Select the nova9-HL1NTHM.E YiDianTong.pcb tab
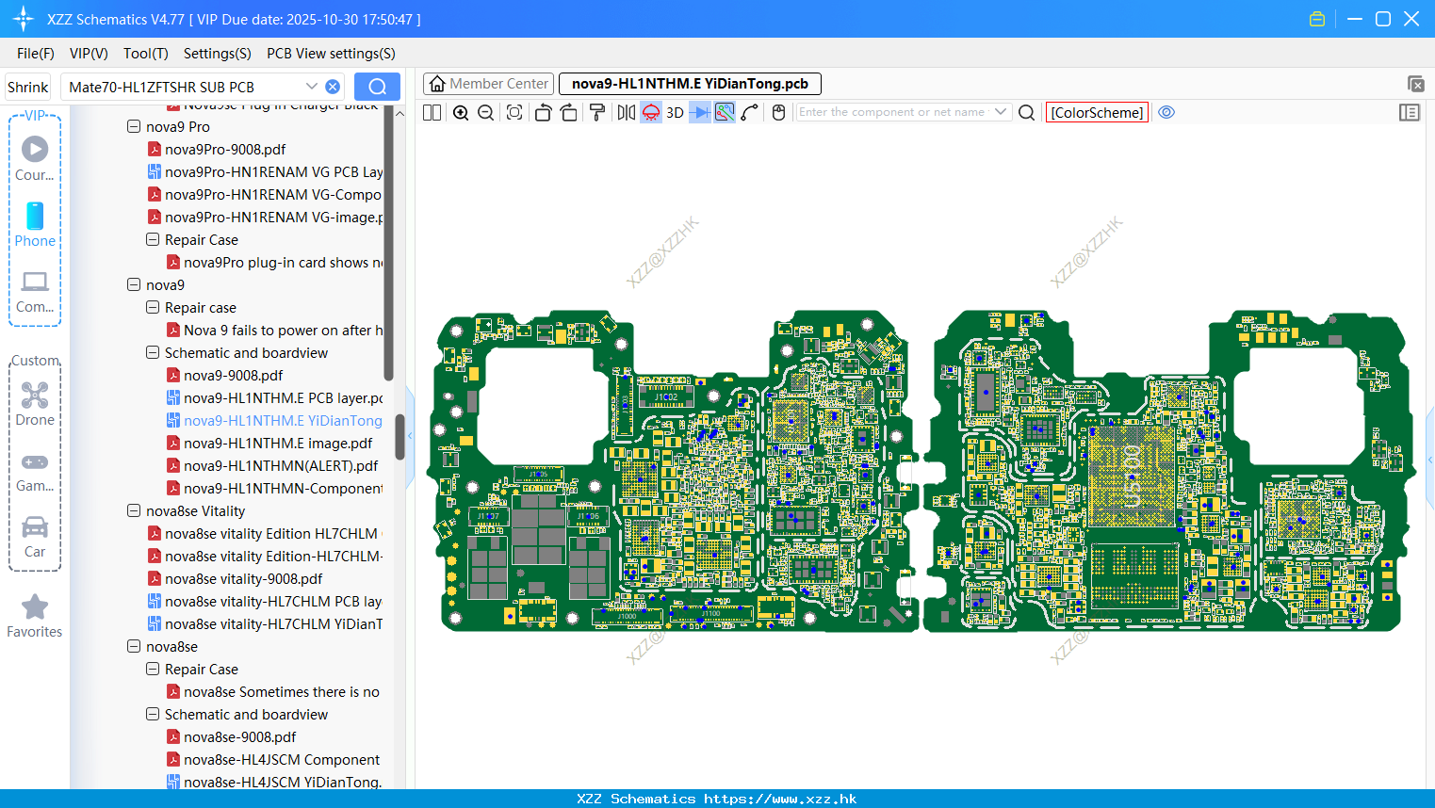The image size is (1435, 808). tap(690, 84)
